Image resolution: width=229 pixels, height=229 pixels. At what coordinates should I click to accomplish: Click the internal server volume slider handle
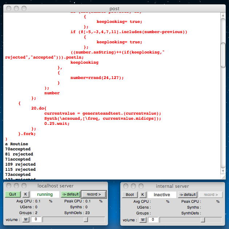tap(203, 220)
